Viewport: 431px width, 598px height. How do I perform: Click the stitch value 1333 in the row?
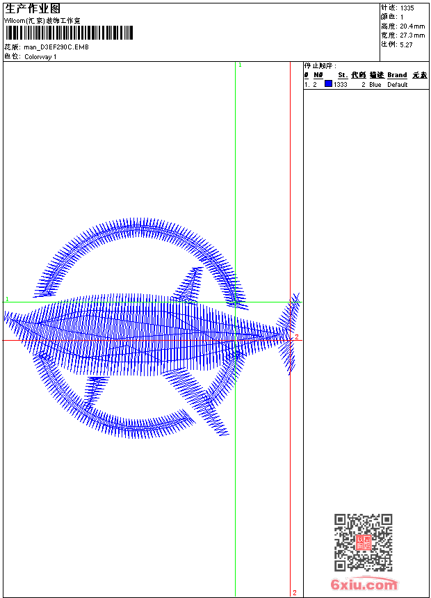(x=340, y=85)
